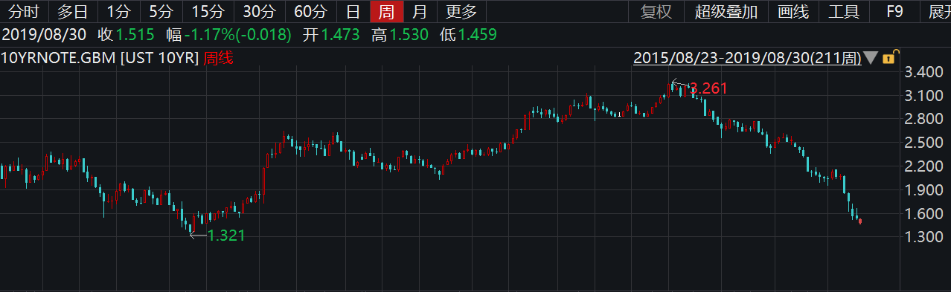Click the date 2019/08/30 in quote bar
This screenshot has width=951, height=292.
(x=45, y=34)
